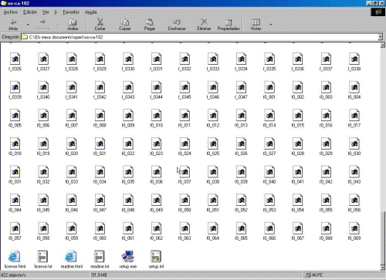The image size is (386, 280).
Task: Open Propiedades from the toolbar
Action: [229, 25]
